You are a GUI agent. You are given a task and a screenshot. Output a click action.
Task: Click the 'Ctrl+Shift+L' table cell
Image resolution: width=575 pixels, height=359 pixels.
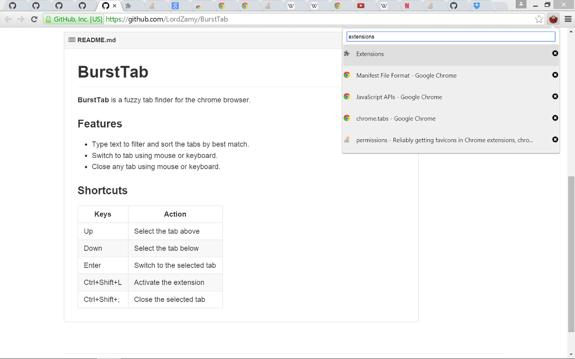[103, 282]
